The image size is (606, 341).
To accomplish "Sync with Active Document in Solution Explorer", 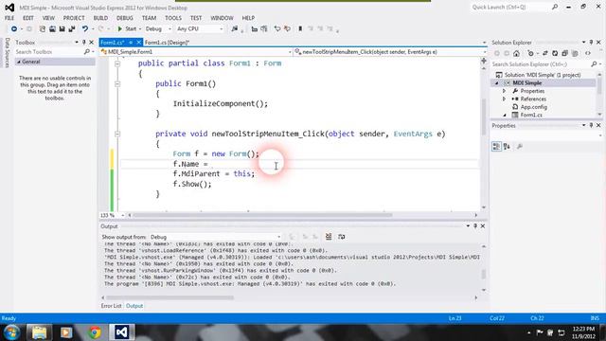I will [x=545, y=53].
